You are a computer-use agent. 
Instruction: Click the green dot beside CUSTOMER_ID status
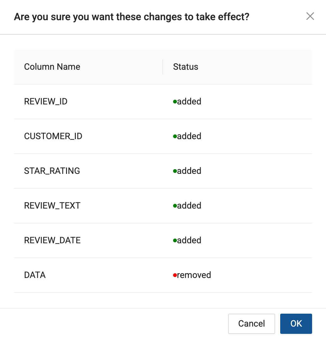pyautogui.click(x=175, y=136)
